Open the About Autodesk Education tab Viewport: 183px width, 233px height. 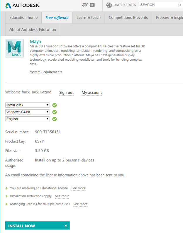pyautogui.click(x=33, y=30)
